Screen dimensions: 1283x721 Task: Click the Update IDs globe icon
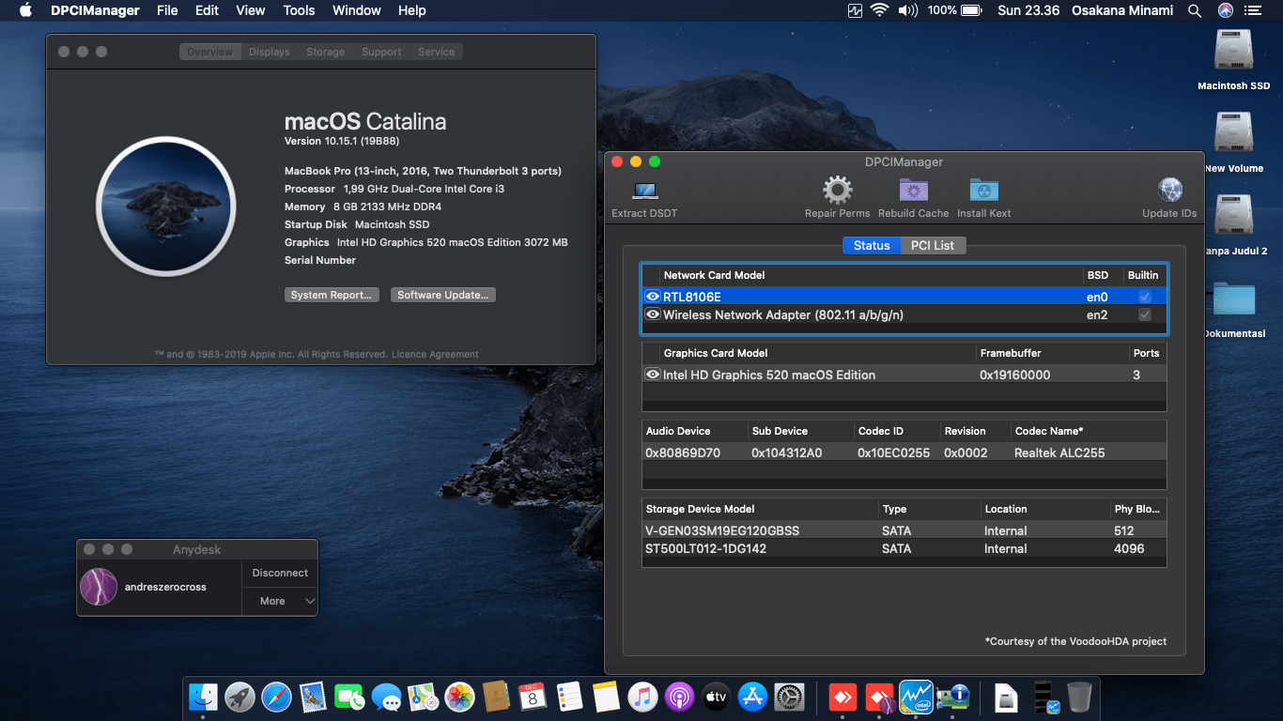pos(1169,191)
